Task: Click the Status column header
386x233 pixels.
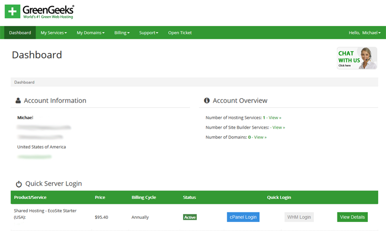Action: pos(190,197)
